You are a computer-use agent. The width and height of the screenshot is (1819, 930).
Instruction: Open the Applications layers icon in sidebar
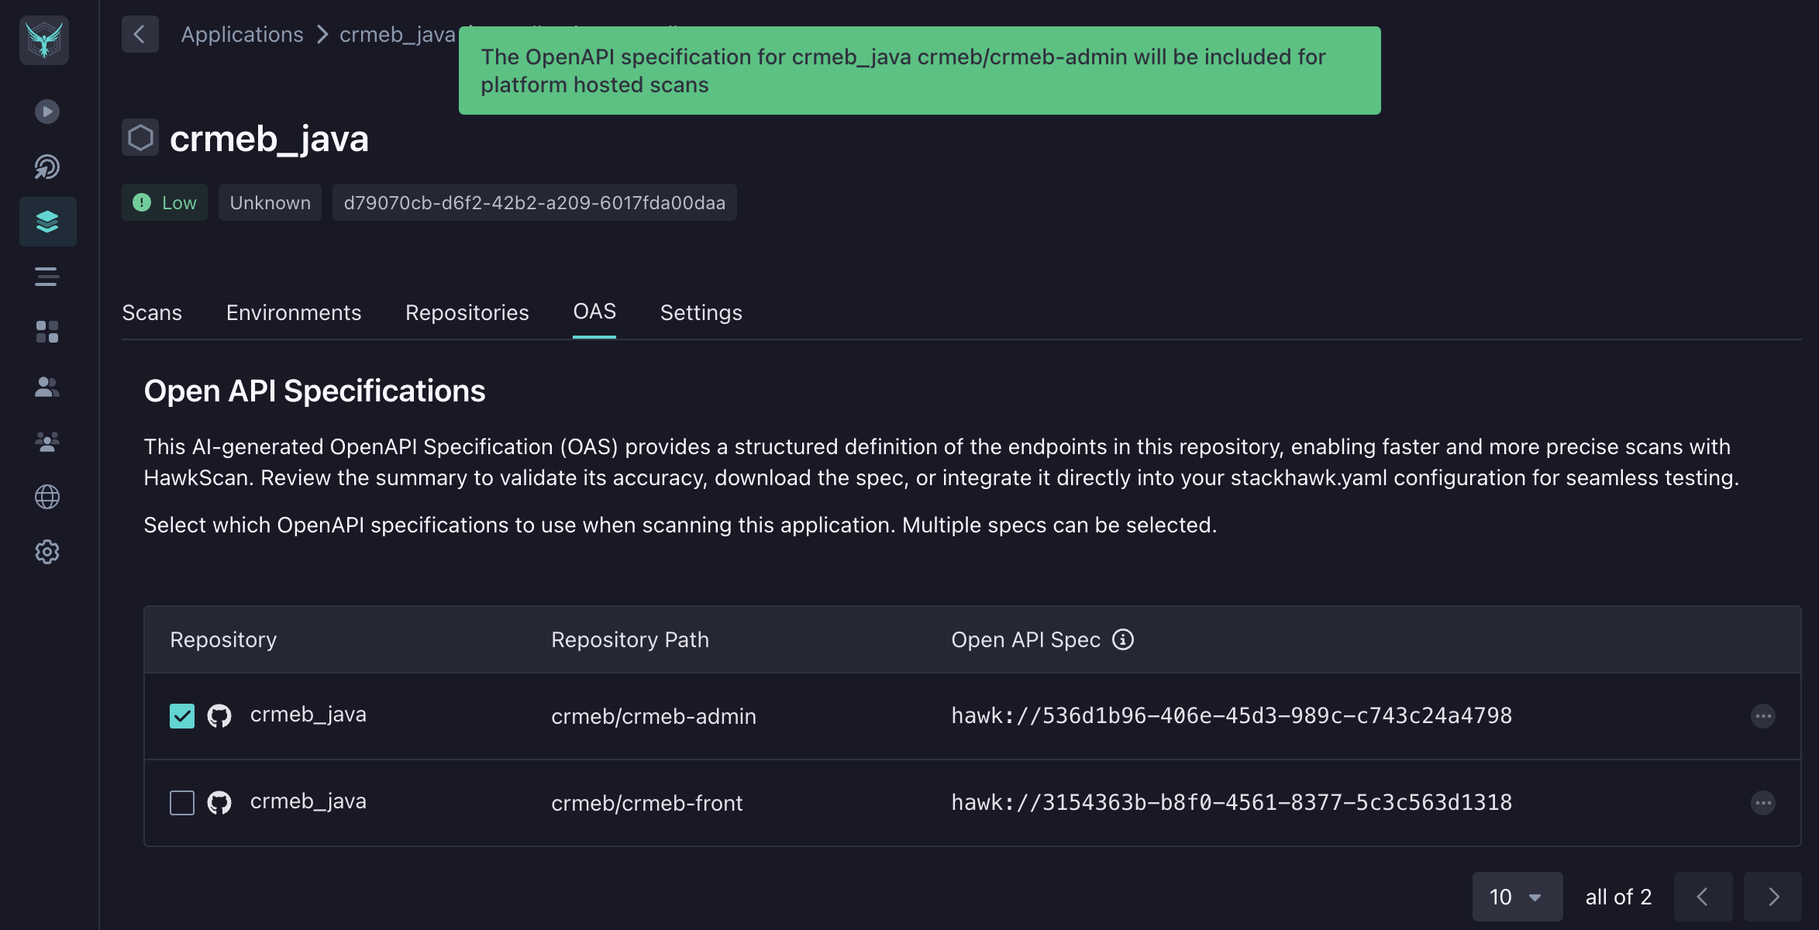pyautogui.click(x=47, y=221)
